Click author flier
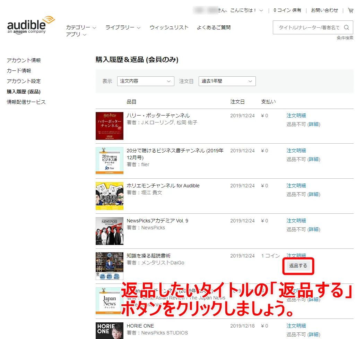The image size is (364, 339). (145, 164)
